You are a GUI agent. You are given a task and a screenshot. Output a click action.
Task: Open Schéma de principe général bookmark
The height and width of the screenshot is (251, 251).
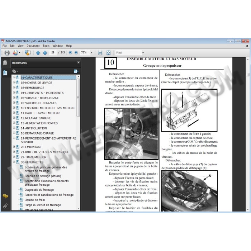46,169
